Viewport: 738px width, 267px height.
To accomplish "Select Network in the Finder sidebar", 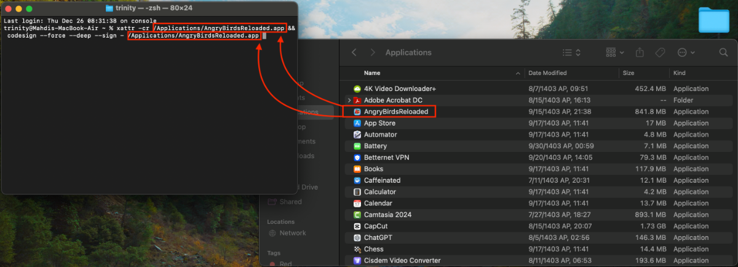I will (292, 233).
